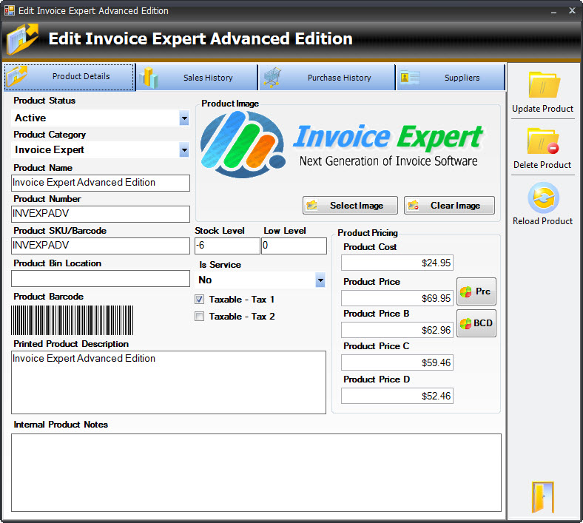Click the Delete Product folder icon

[x=543, y=141]
